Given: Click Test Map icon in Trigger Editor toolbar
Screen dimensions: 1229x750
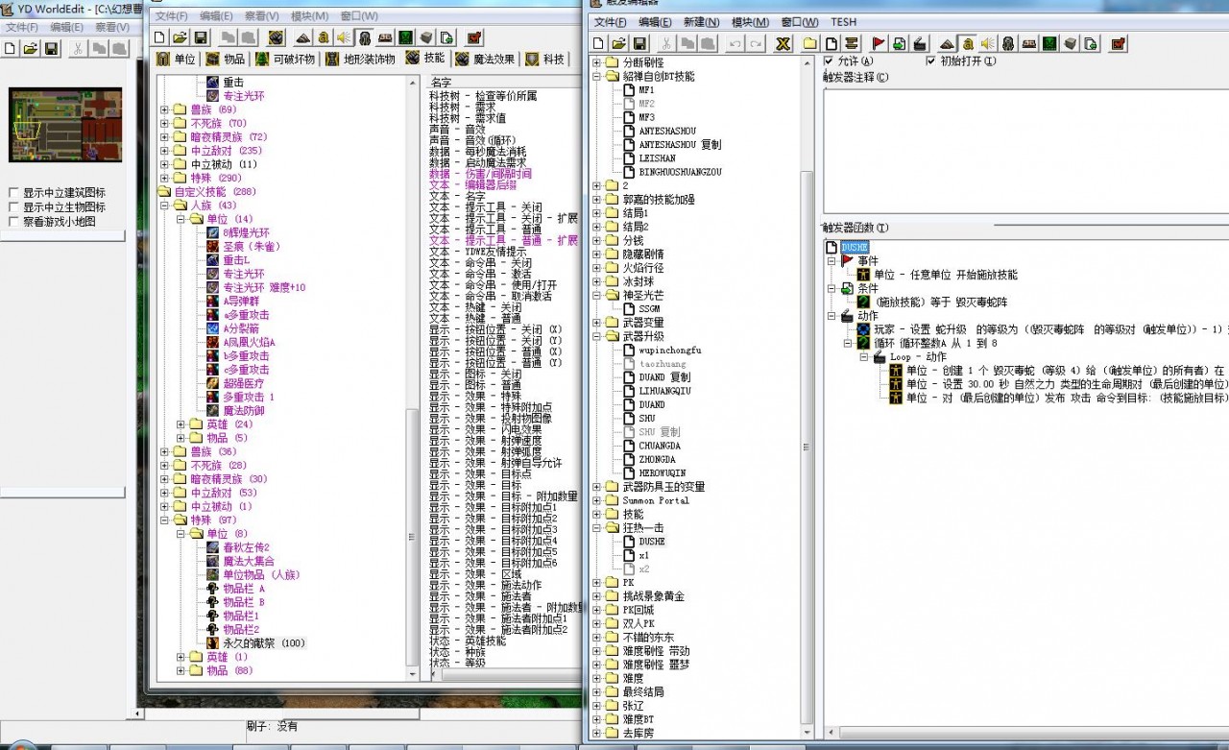Looking at the screenshot, I should (1118, 43).
